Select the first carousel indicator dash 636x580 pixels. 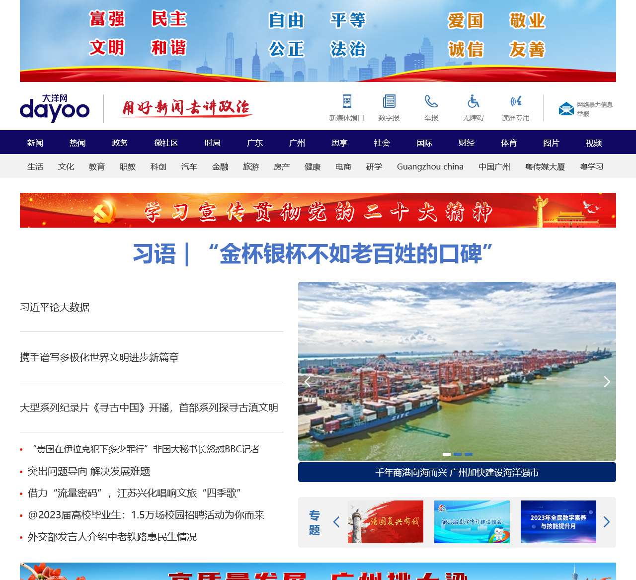pyautogui.click(x=447, y=454)
